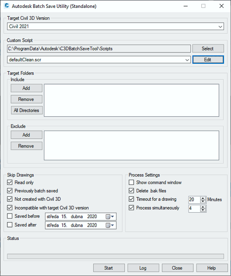Viewport: 231px width, 276px height.
Task: Uncheck Read only checkbox
Action: click(10, 183)
